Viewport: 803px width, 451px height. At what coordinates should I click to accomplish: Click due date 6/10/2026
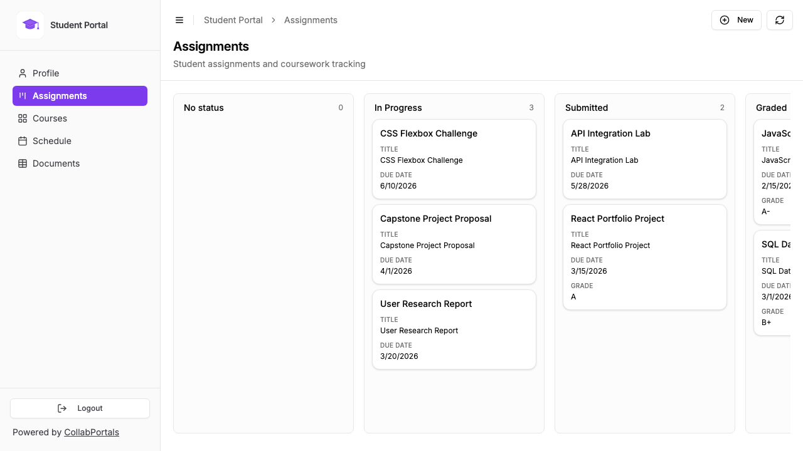pos(398,186)
